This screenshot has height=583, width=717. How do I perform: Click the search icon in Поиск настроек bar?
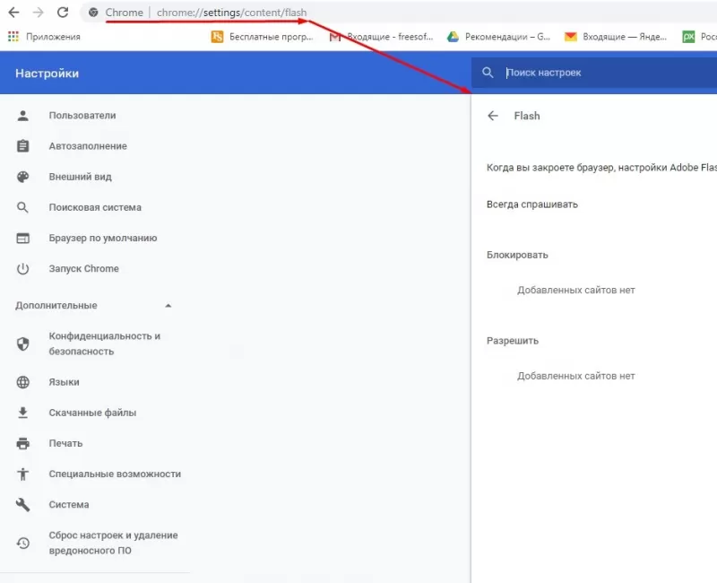pos(488,74)
